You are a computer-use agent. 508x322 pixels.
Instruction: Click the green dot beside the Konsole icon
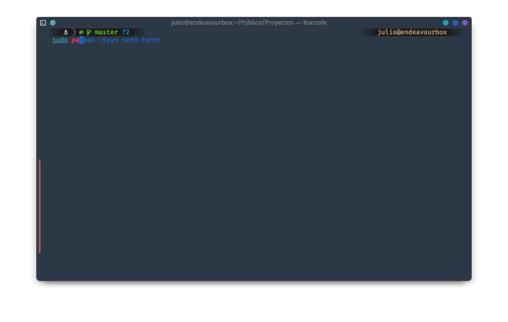[53, 23]
